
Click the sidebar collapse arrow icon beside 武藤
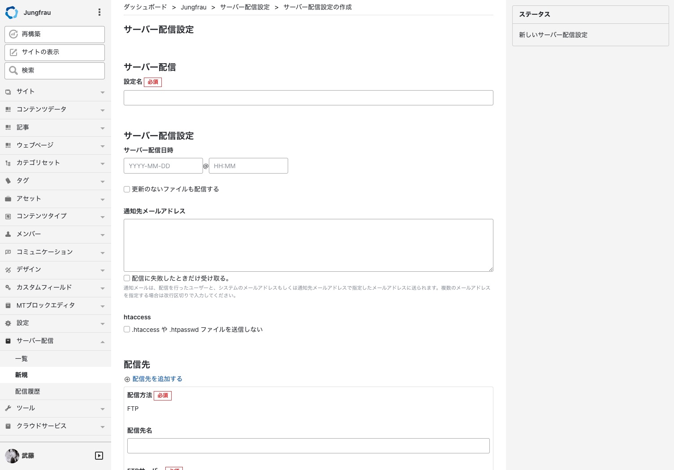tap(99, 456)
